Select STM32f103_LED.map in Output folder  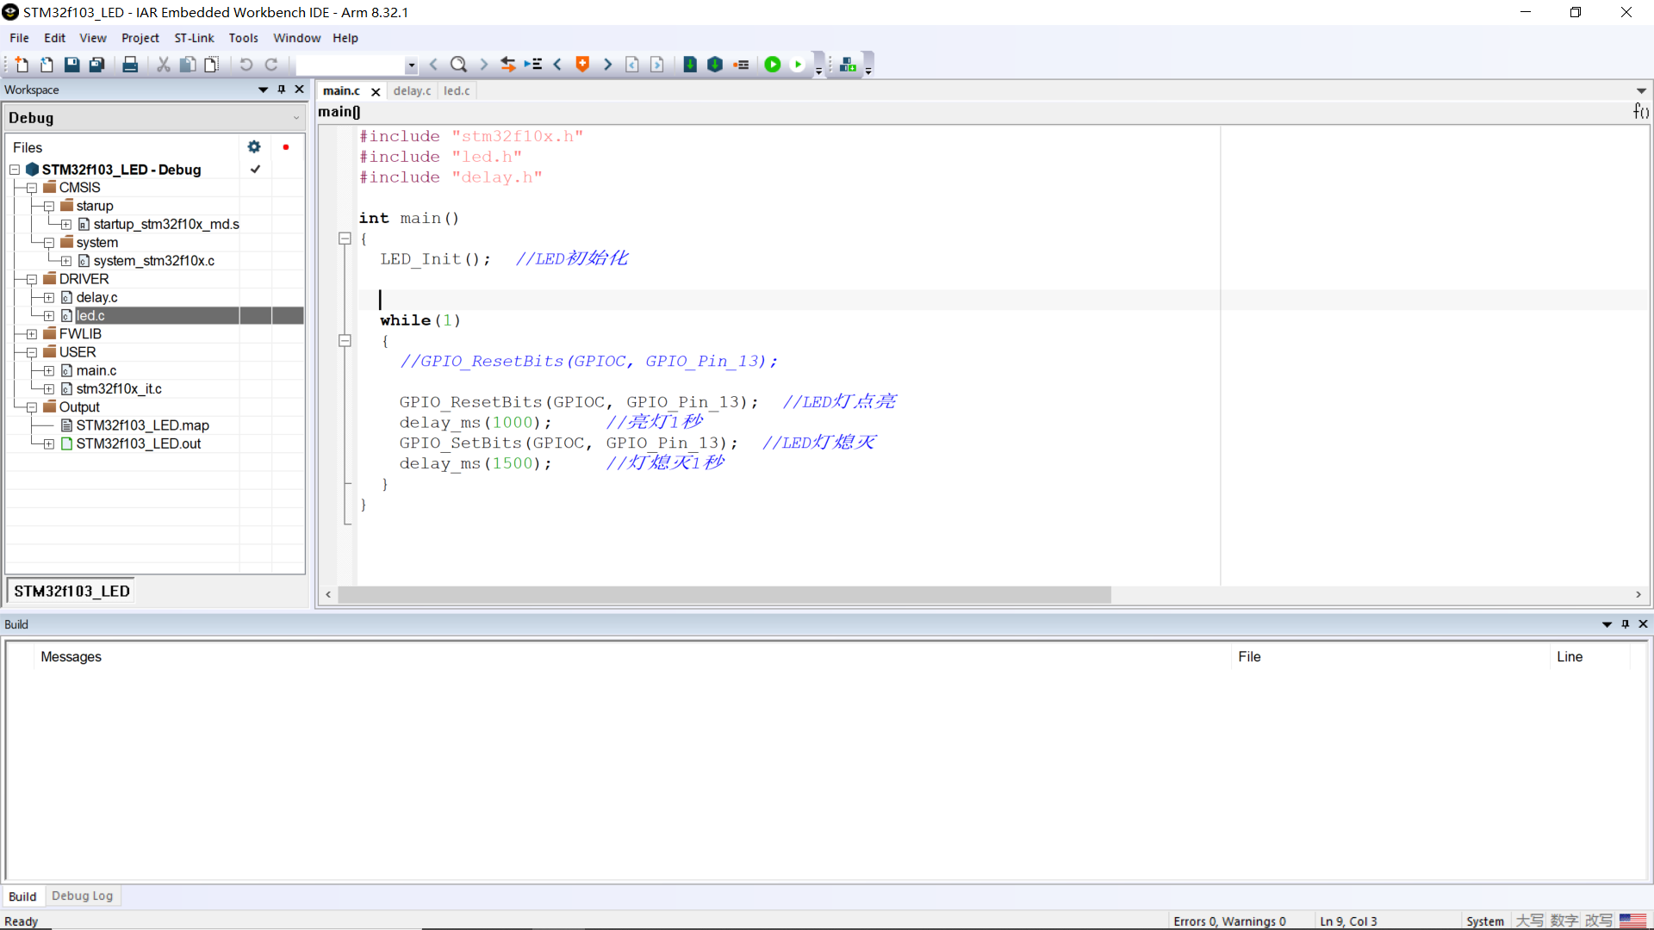(x=142, y=425)
